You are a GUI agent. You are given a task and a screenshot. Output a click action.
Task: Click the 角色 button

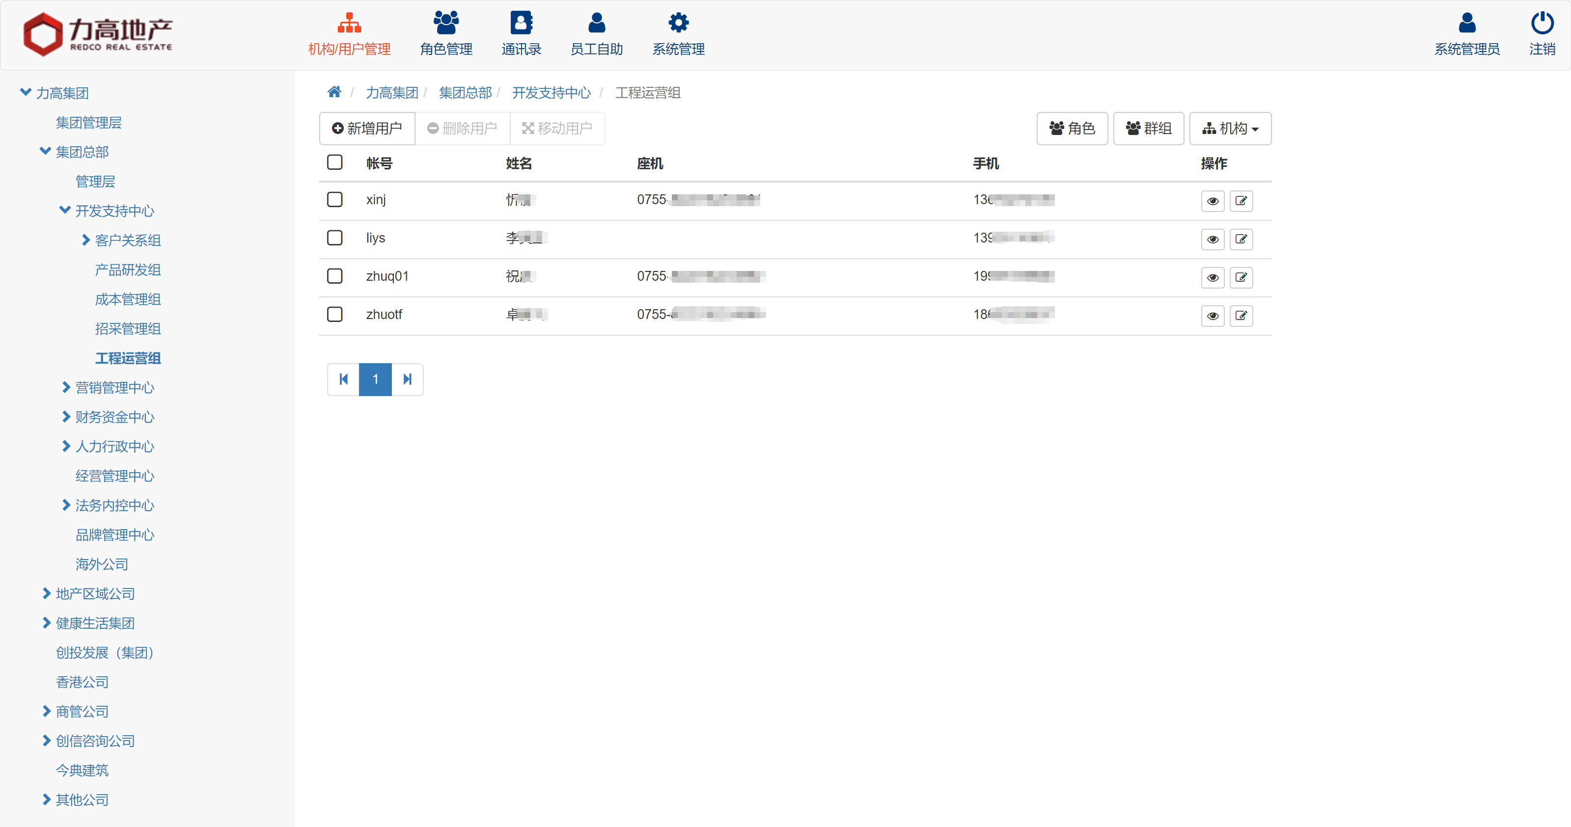tap(1072, 128)
